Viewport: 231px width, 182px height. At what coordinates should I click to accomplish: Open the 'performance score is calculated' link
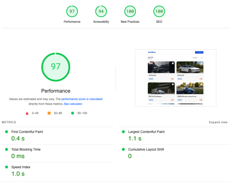pos(82,99)
